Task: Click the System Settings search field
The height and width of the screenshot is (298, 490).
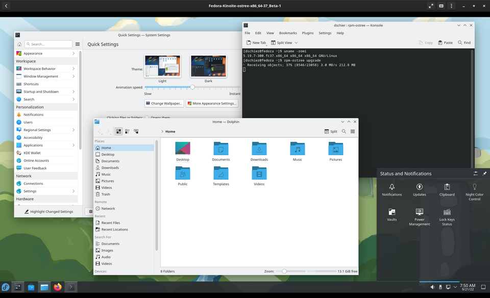Action: [x=48, y=44]
